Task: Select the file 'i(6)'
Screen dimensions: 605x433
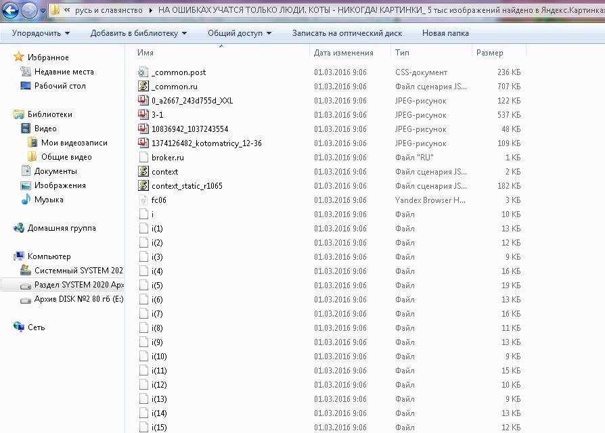Action: (x=157, y=299)
